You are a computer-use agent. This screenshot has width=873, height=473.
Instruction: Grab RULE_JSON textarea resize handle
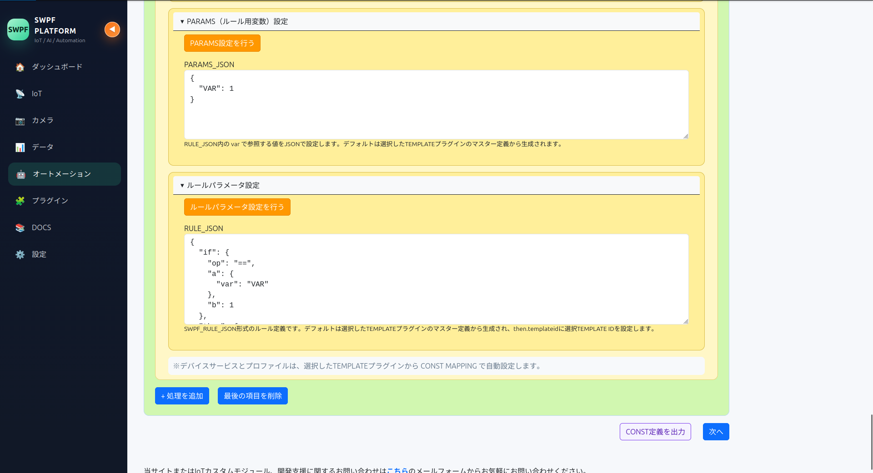coord(686,321)
